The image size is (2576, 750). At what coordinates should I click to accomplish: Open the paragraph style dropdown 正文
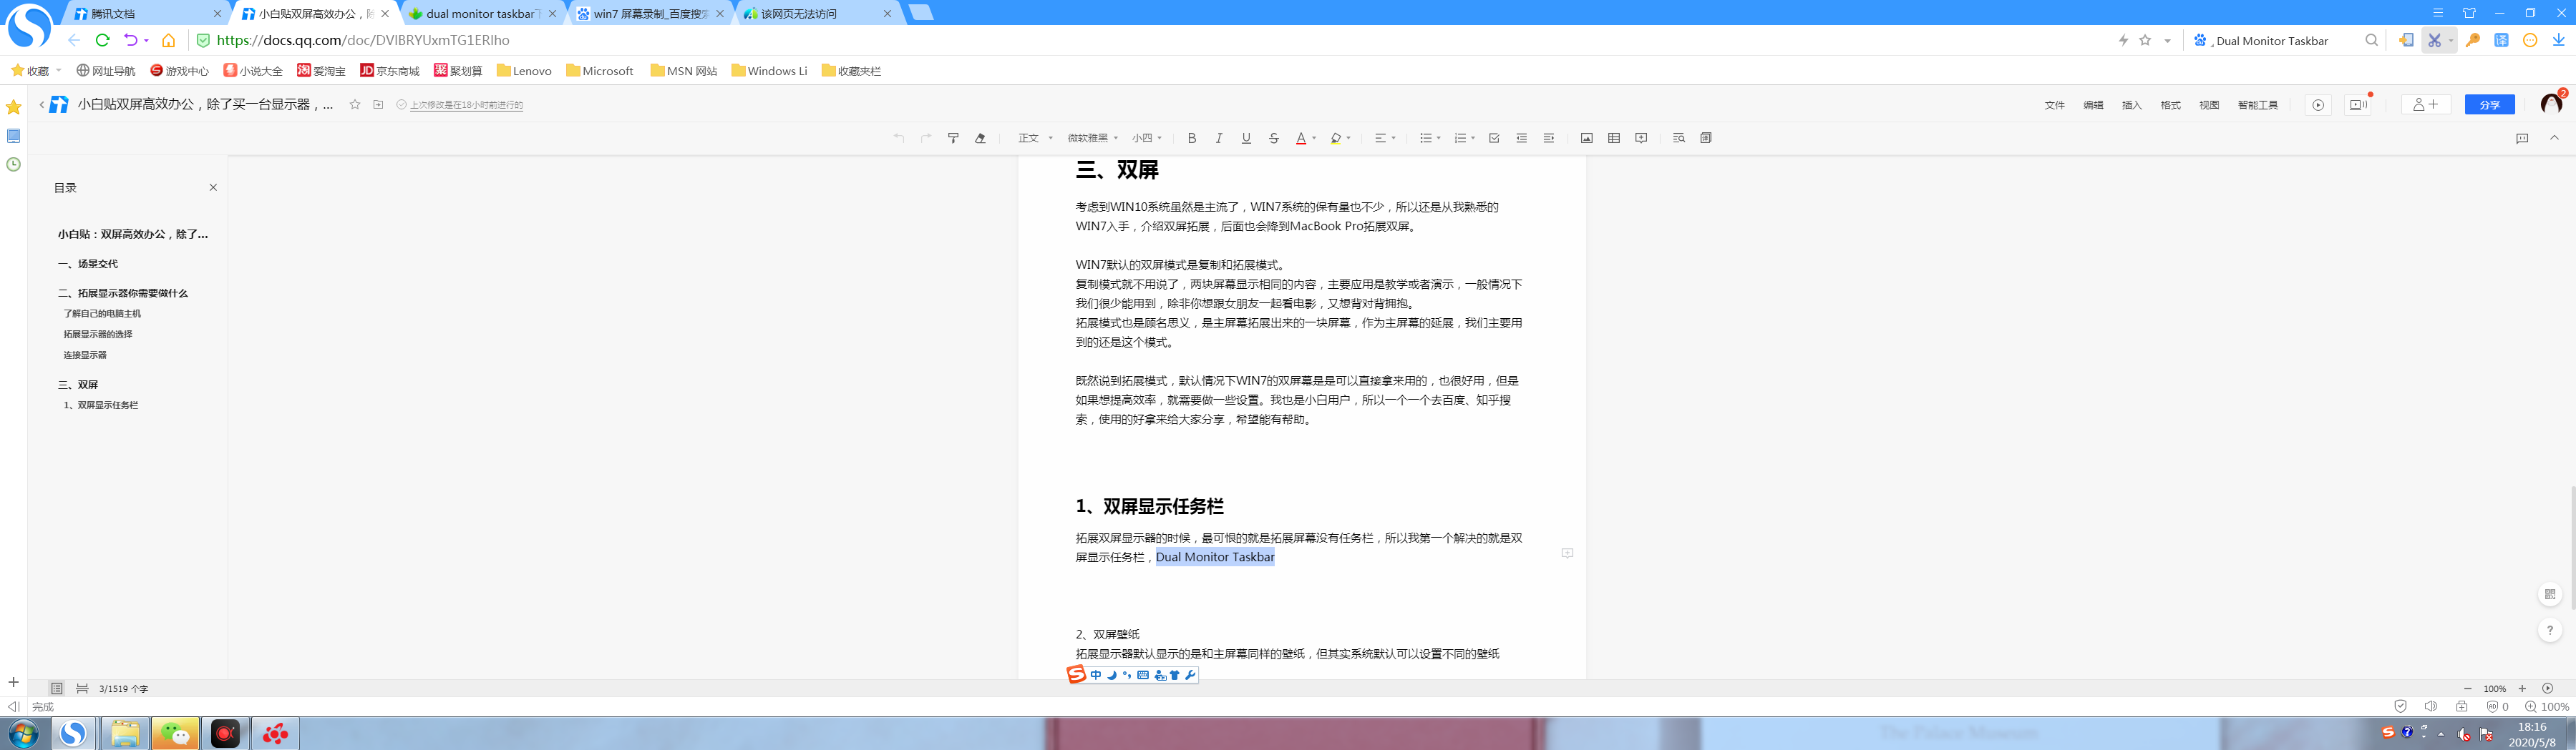(1035, 138)
